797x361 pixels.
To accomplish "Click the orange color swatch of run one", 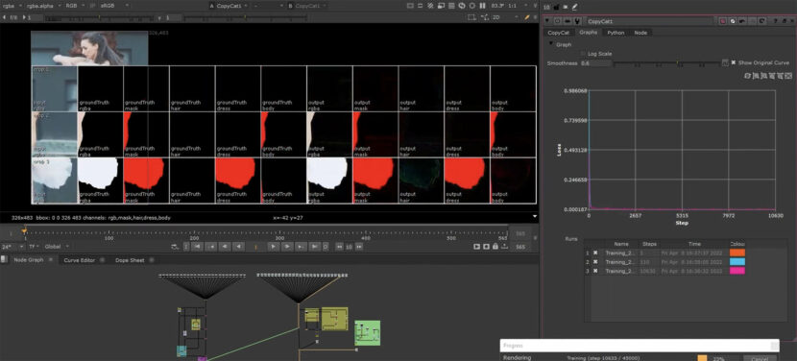I will pos(737,253).
